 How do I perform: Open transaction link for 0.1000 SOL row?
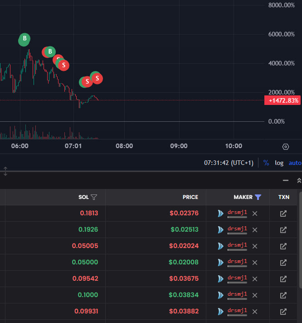[283, 295]
